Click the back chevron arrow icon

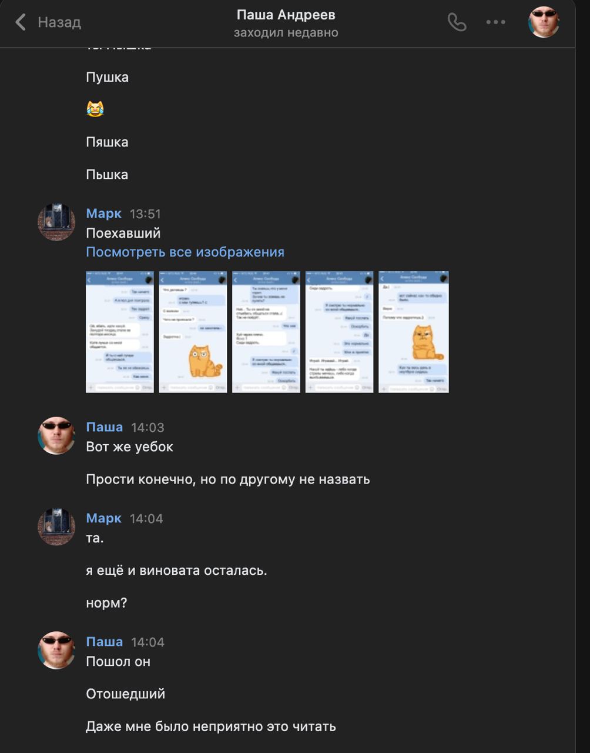click(21, 22)
